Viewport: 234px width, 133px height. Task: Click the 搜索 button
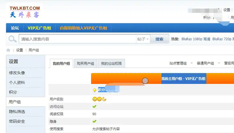159,39
